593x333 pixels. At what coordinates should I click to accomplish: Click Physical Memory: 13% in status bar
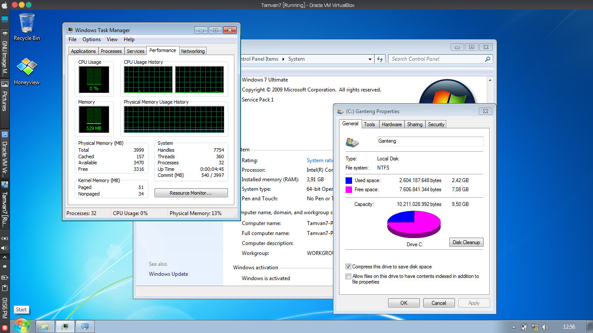tap(196, 213)
